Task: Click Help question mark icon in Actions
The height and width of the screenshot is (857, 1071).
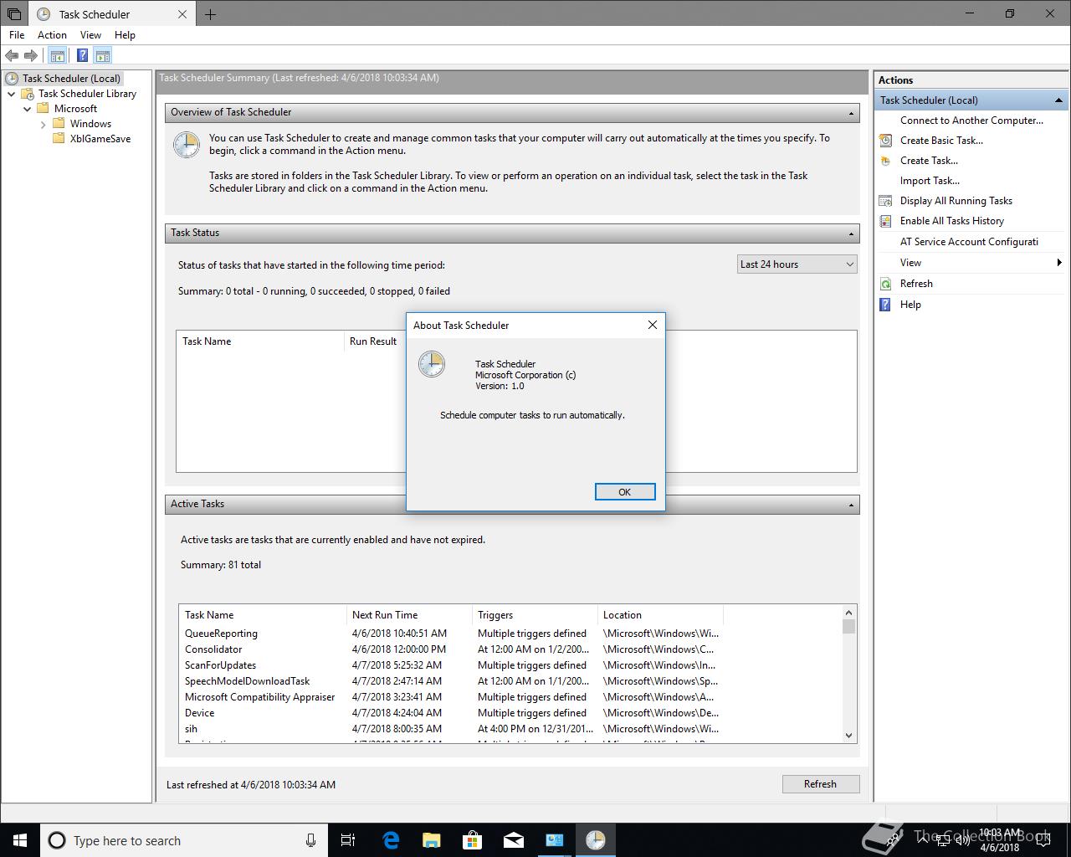Action: [x=885, y=305]
